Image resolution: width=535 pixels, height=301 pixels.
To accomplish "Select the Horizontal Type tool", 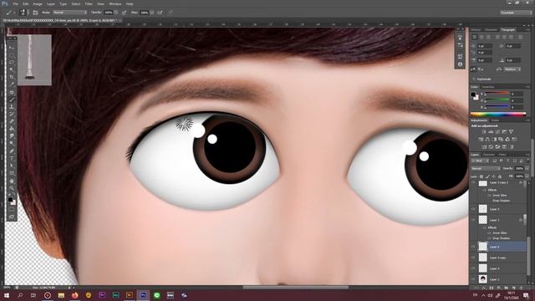I will pos(12,158).
